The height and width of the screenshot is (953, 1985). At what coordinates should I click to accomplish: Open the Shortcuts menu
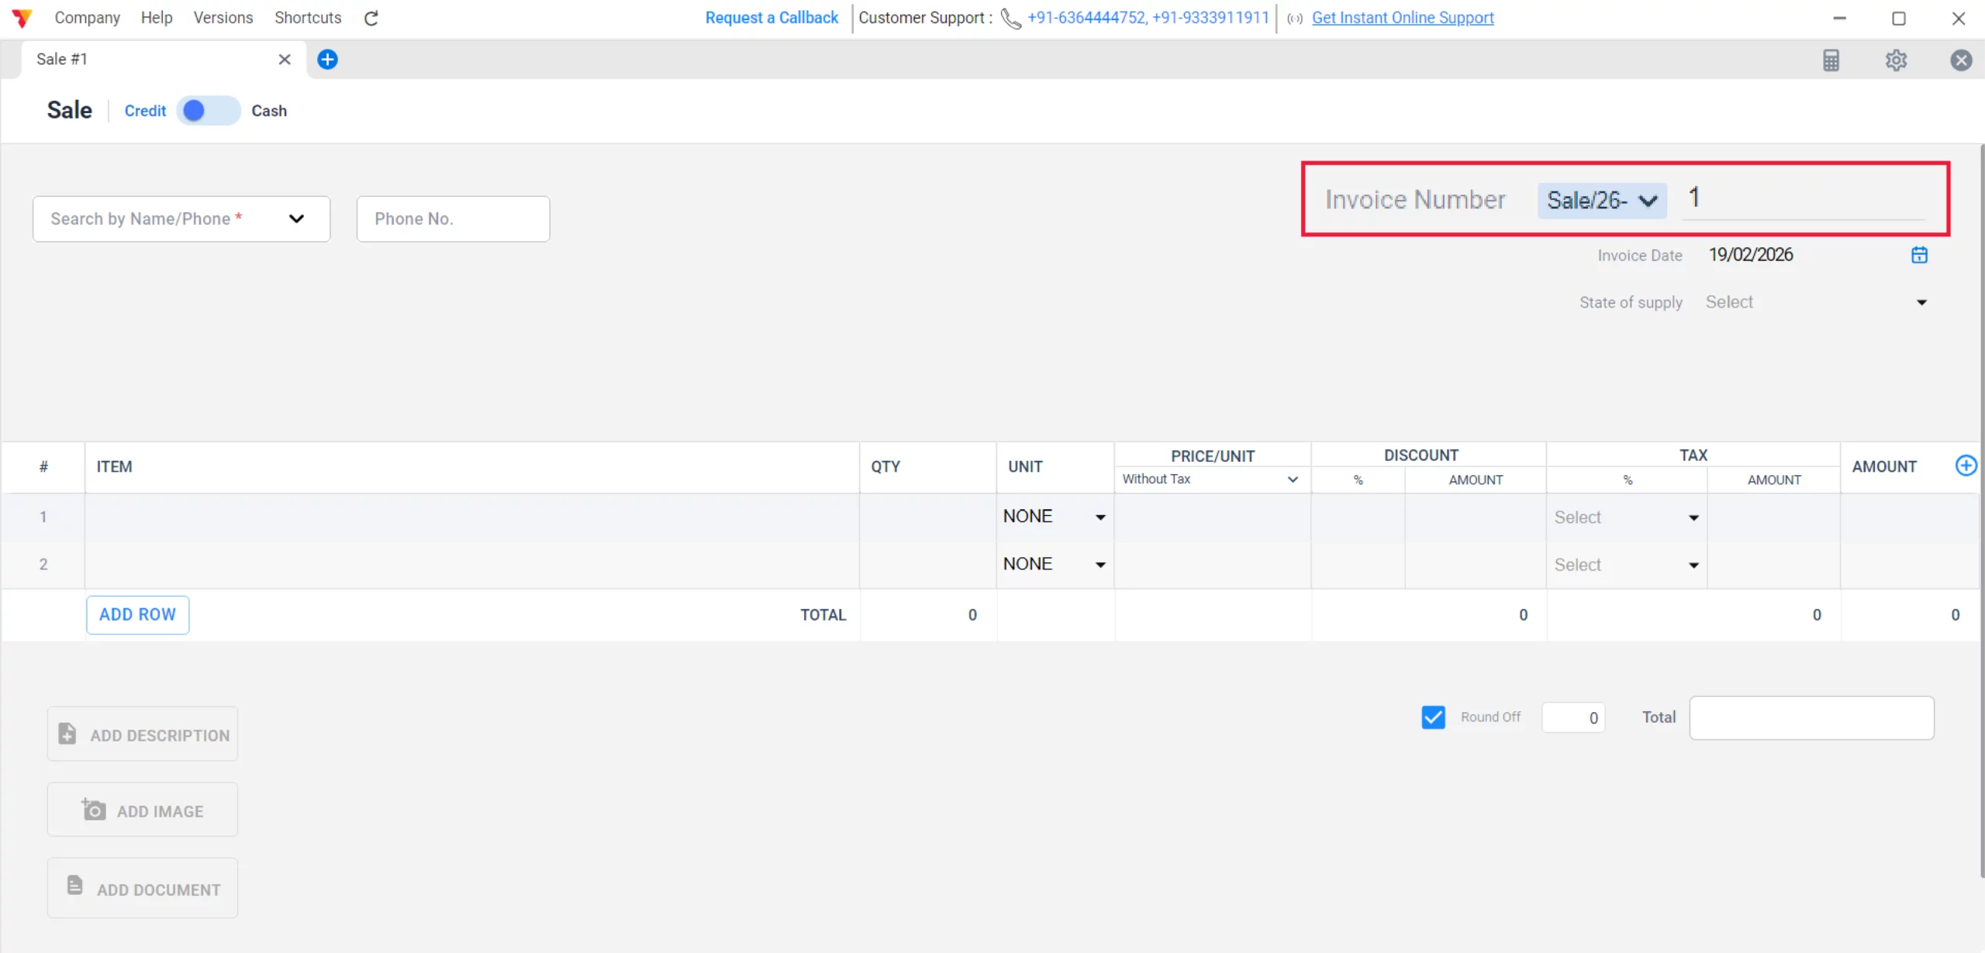click(x=308, y=18)
